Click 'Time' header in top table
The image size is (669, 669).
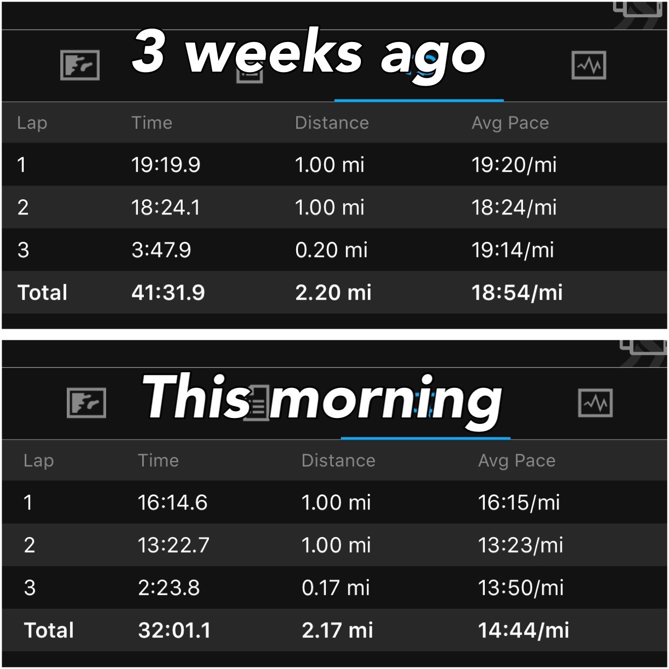click(x=152, y=123)
